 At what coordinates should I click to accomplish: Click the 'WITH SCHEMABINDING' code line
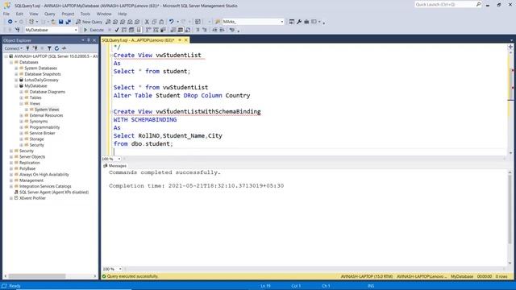click(145, 120)
